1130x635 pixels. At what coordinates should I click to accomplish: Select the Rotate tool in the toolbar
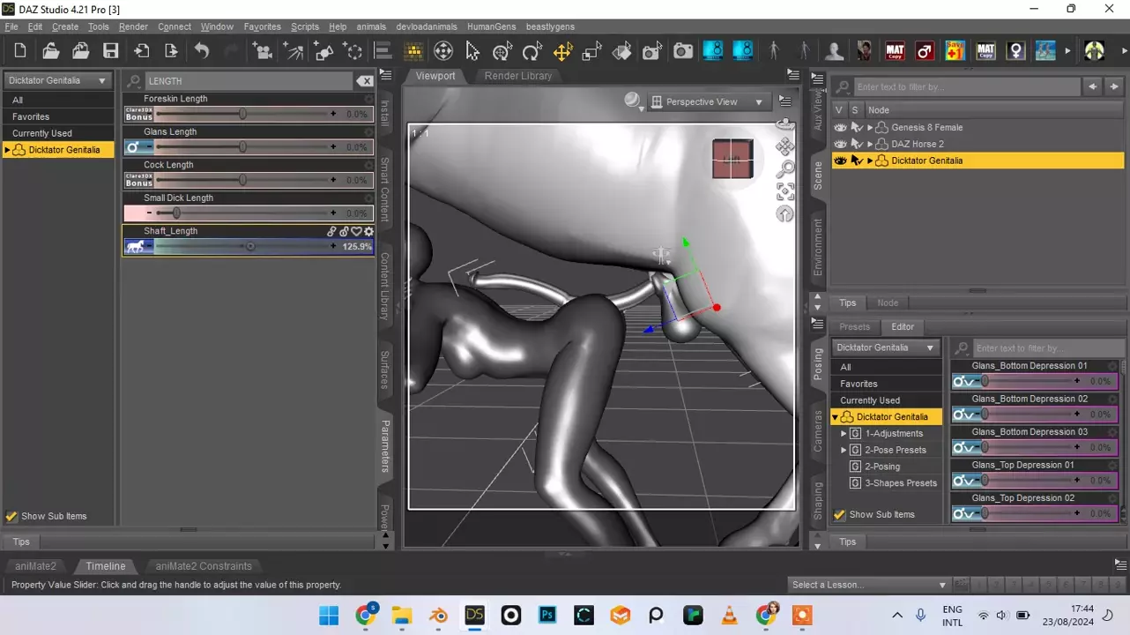[531, 51]
